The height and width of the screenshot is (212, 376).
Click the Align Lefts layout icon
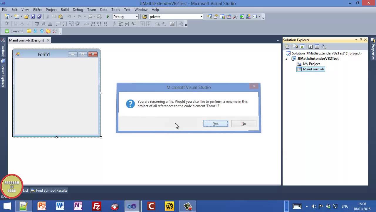[x=16, y=24]
